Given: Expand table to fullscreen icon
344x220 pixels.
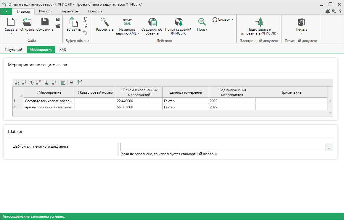Looking at the screenshot, I should pyautogui.click(x=80, y=82).
